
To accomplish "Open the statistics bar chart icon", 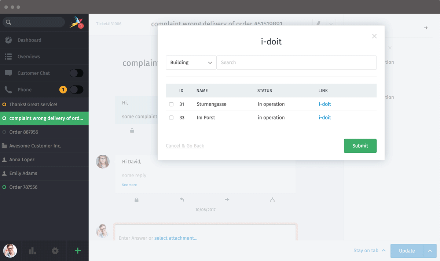I will coord(32,251).
